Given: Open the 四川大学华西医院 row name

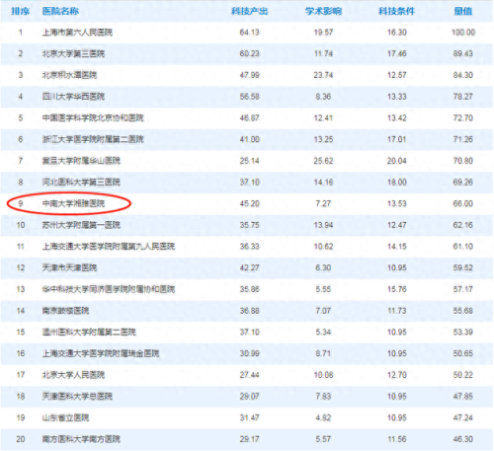Looking at the screenshot, I should point(73,97).
